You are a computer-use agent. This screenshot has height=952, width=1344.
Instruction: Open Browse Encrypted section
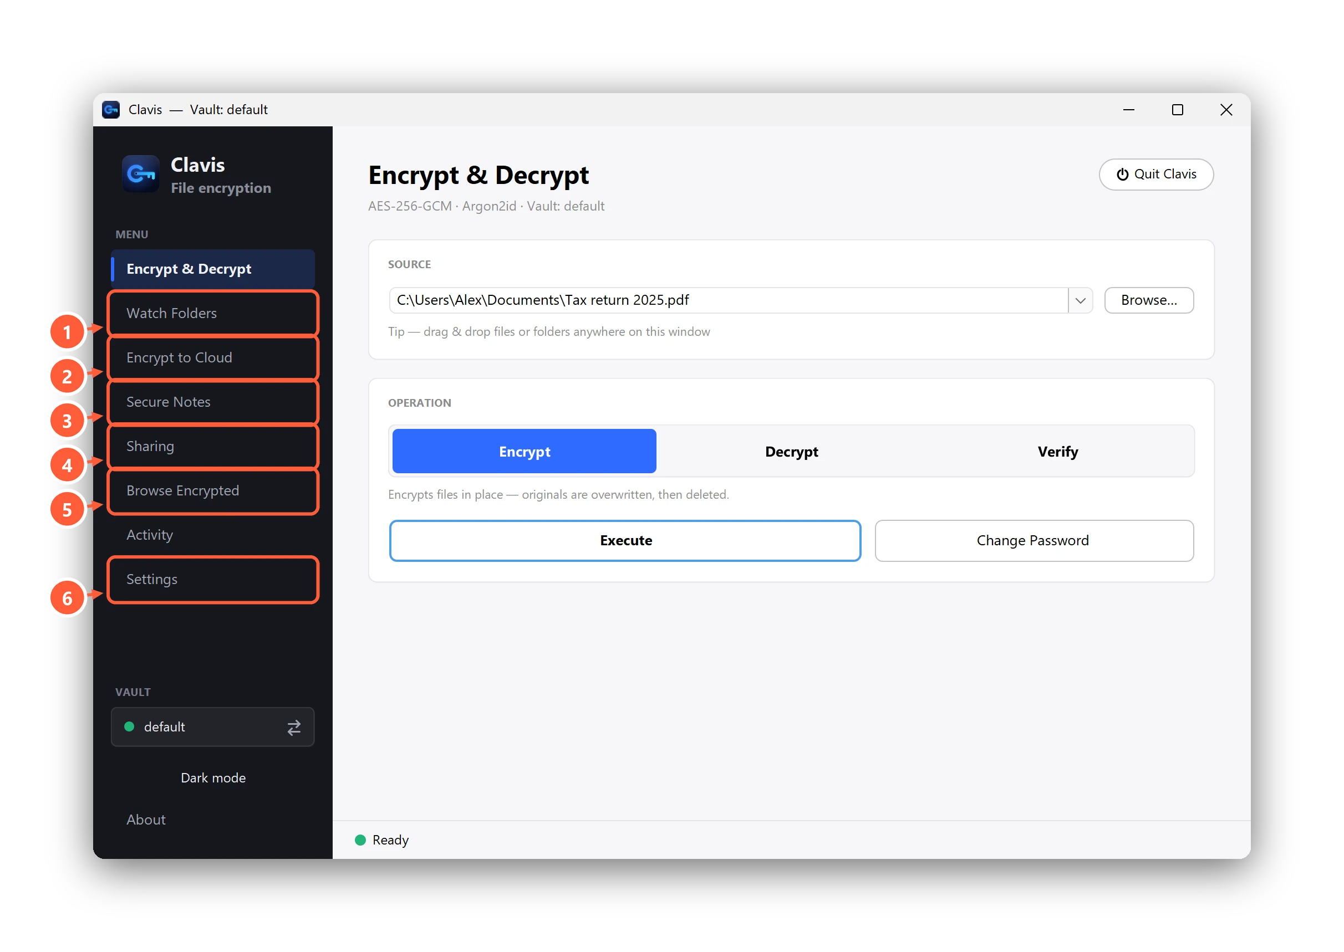pos(213,490)
